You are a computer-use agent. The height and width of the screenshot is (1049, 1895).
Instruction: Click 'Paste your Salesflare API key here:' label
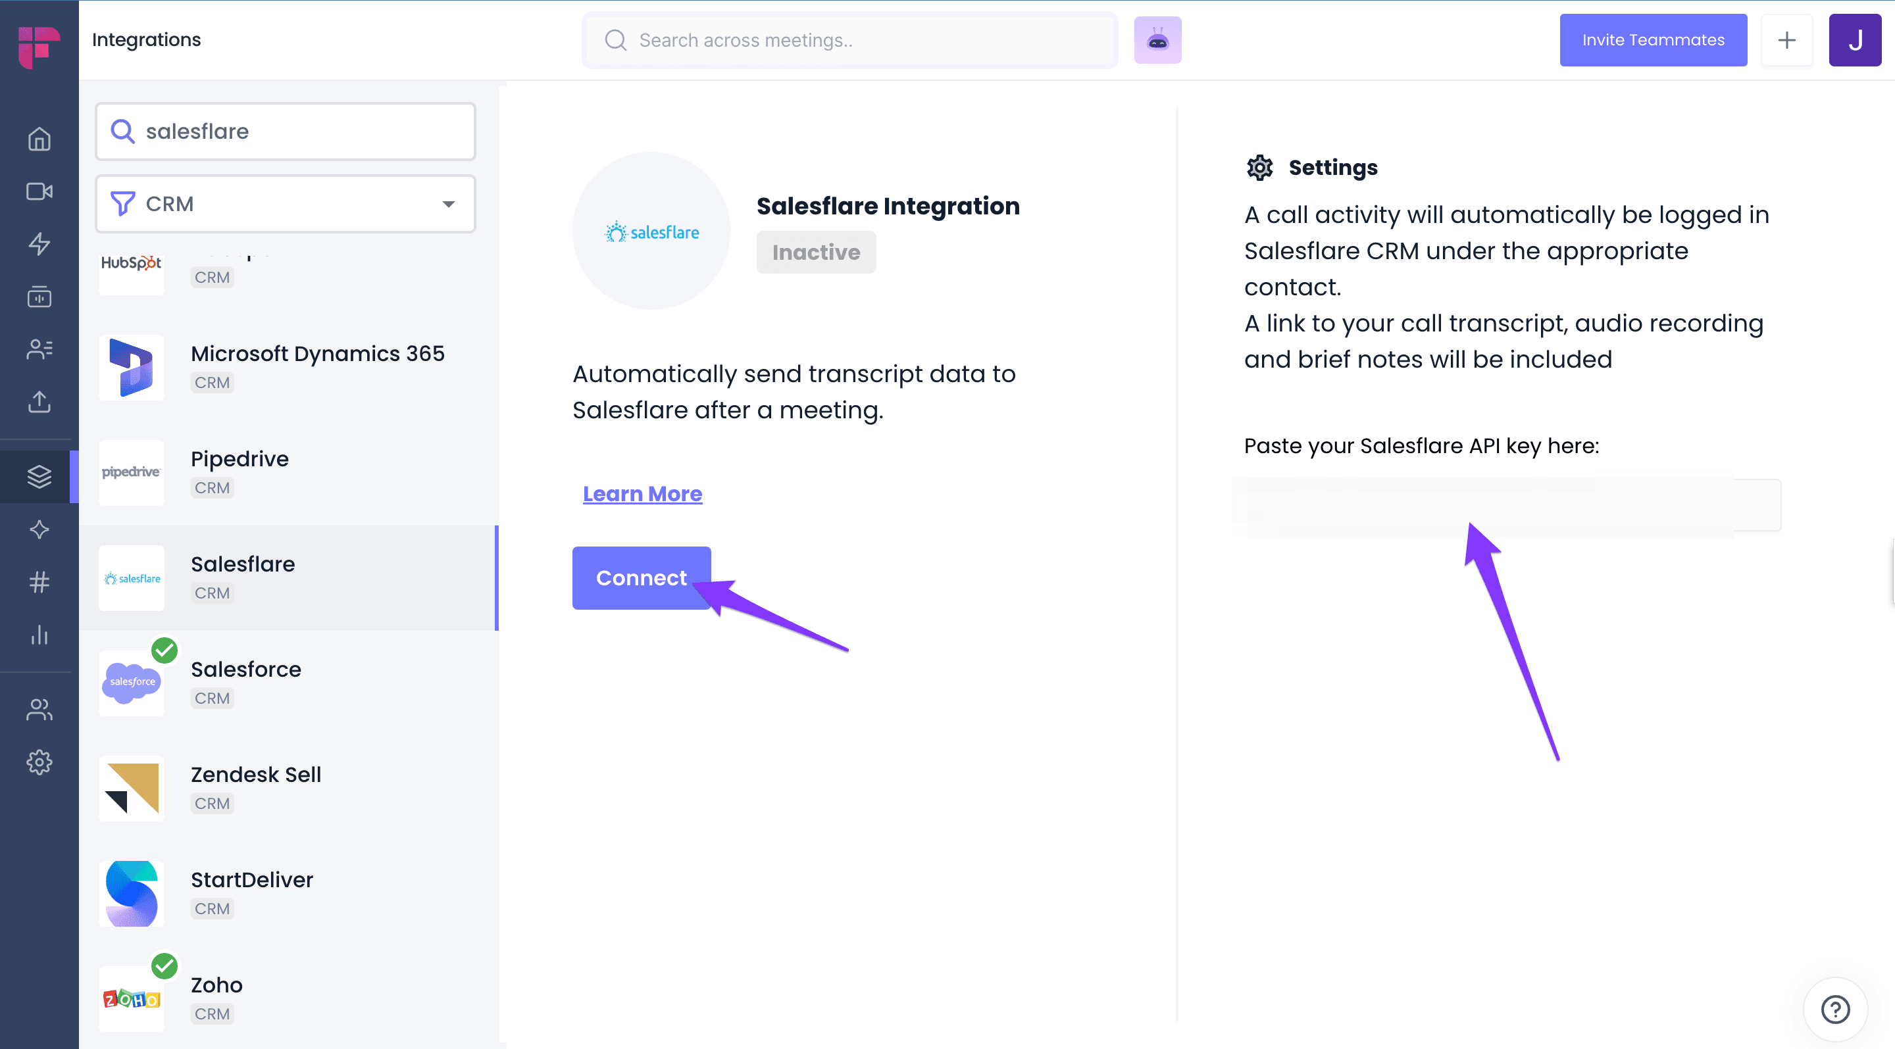click(1421, 445)
